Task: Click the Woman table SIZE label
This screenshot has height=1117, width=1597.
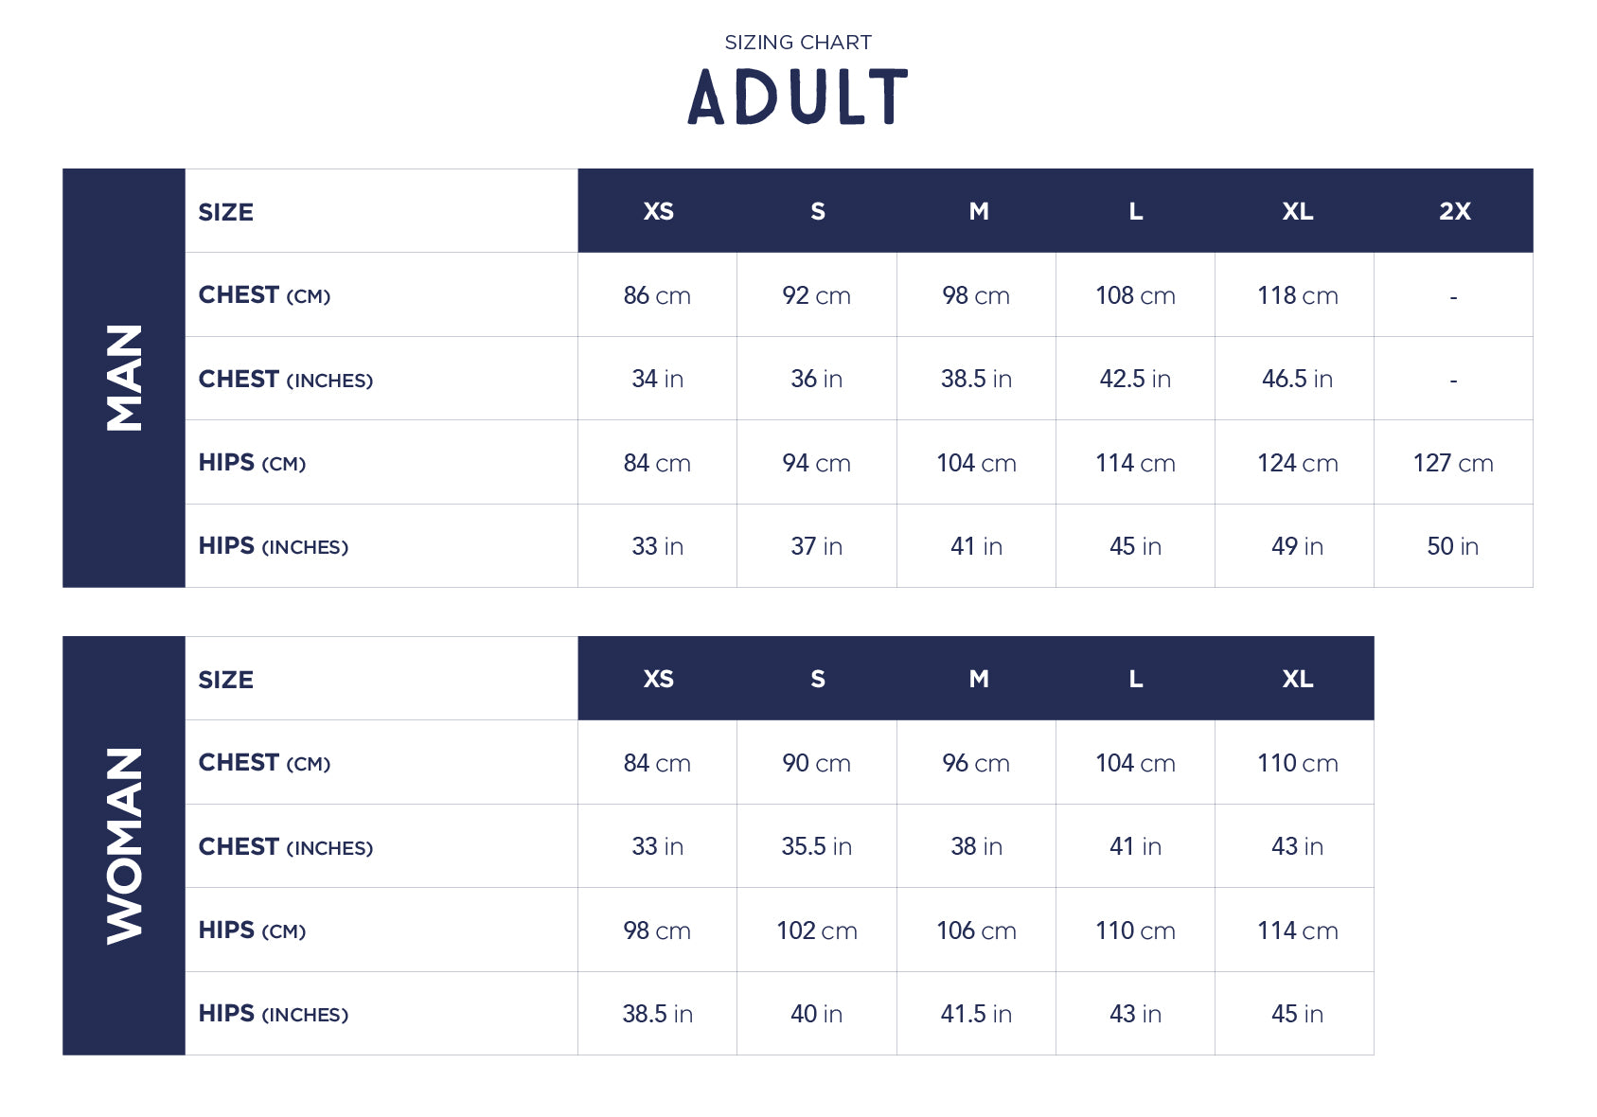Action: (225, 680)
